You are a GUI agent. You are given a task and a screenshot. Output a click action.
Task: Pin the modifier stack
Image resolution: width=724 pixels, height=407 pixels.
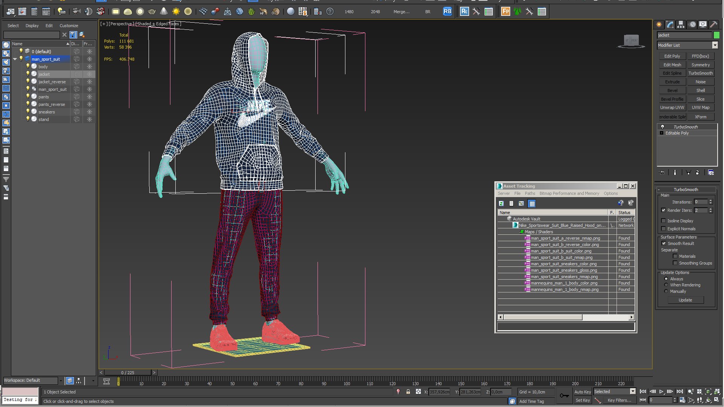[662, 173]
